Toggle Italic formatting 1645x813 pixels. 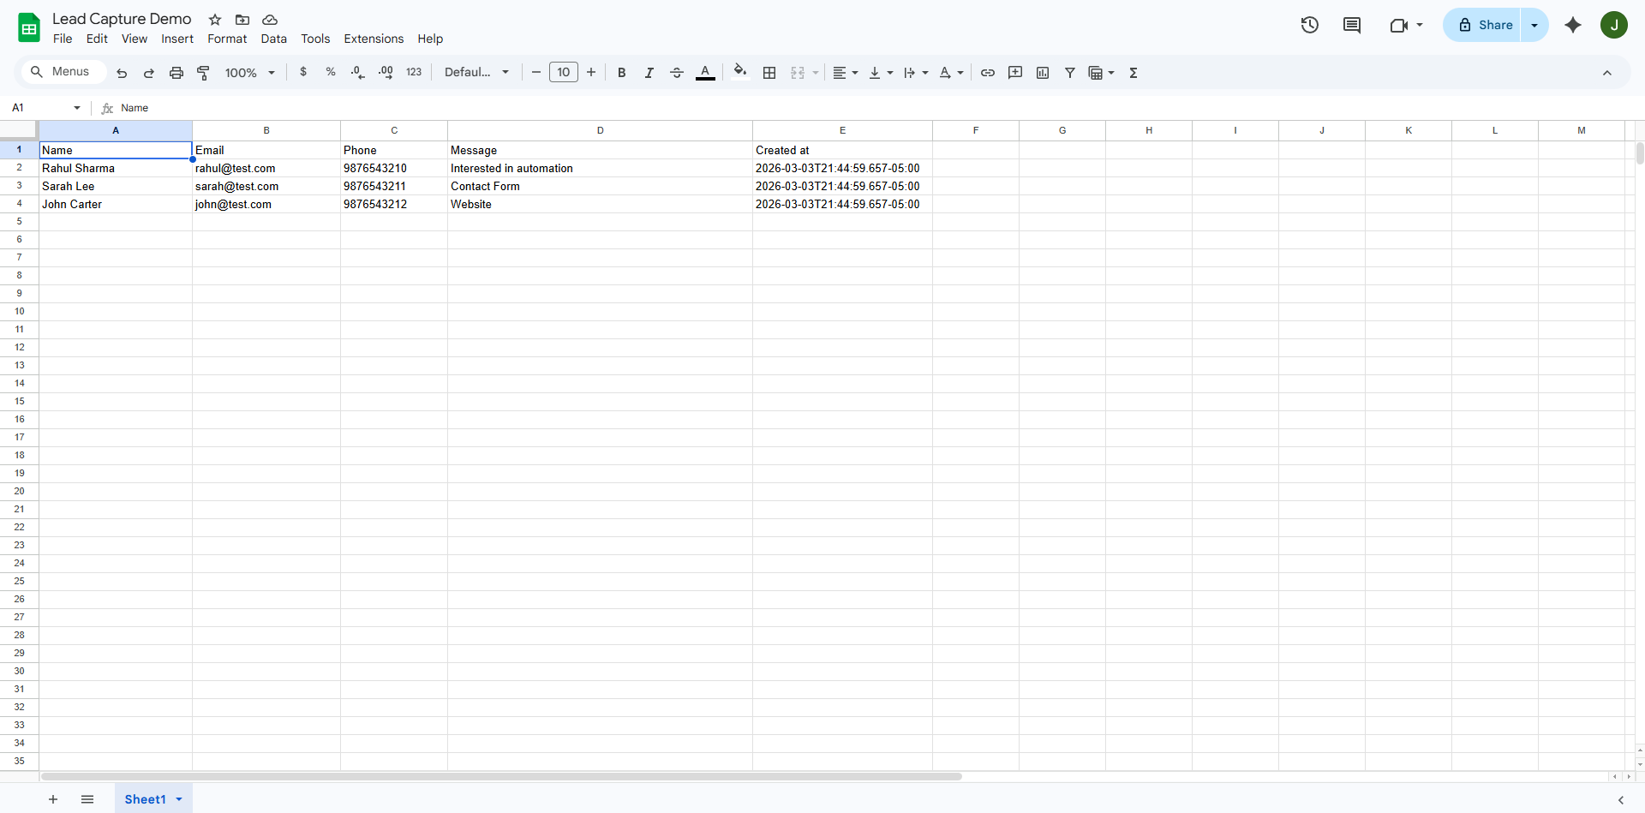tap(649, 73)
